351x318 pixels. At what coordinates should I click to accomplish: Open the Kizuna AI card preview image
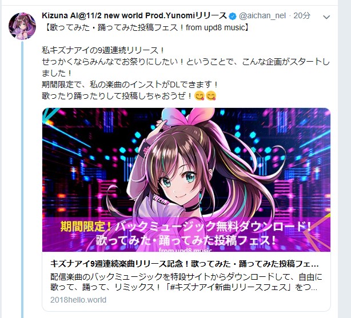pos(186,180)
